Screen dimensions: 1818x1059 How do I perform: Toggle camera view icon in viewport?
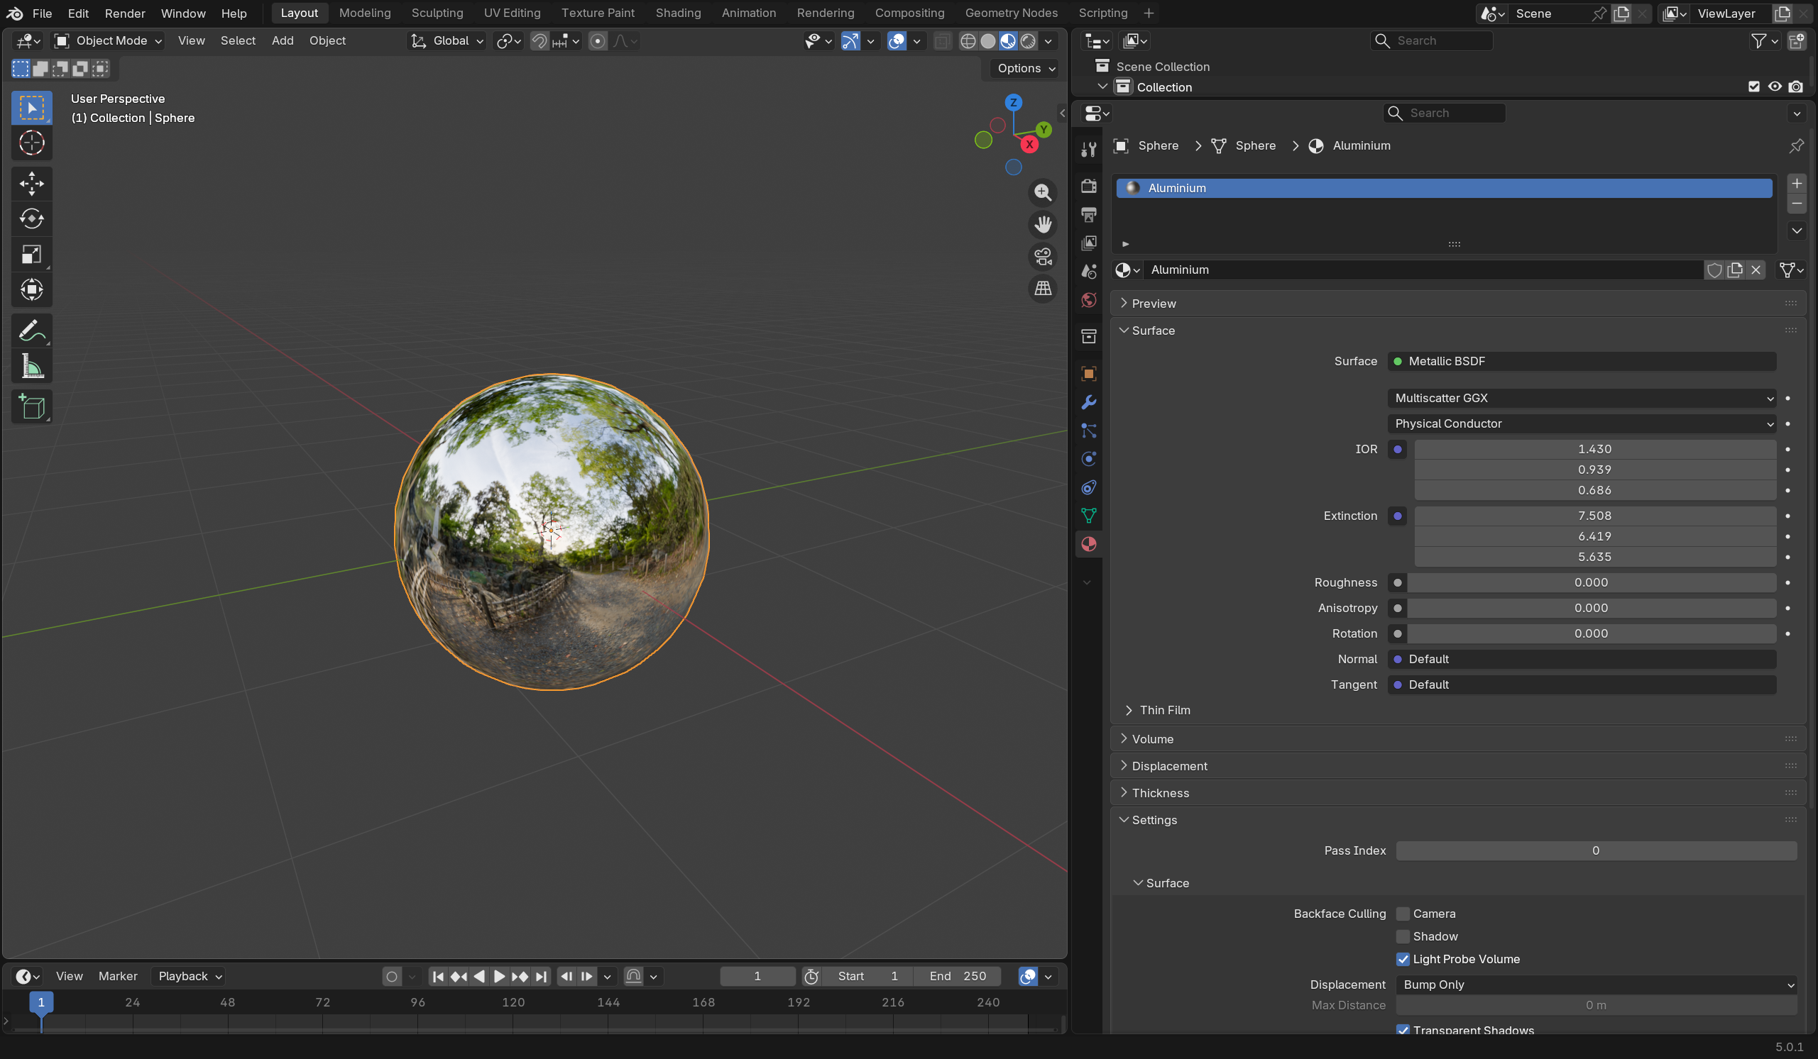(x=1043, y=257)
